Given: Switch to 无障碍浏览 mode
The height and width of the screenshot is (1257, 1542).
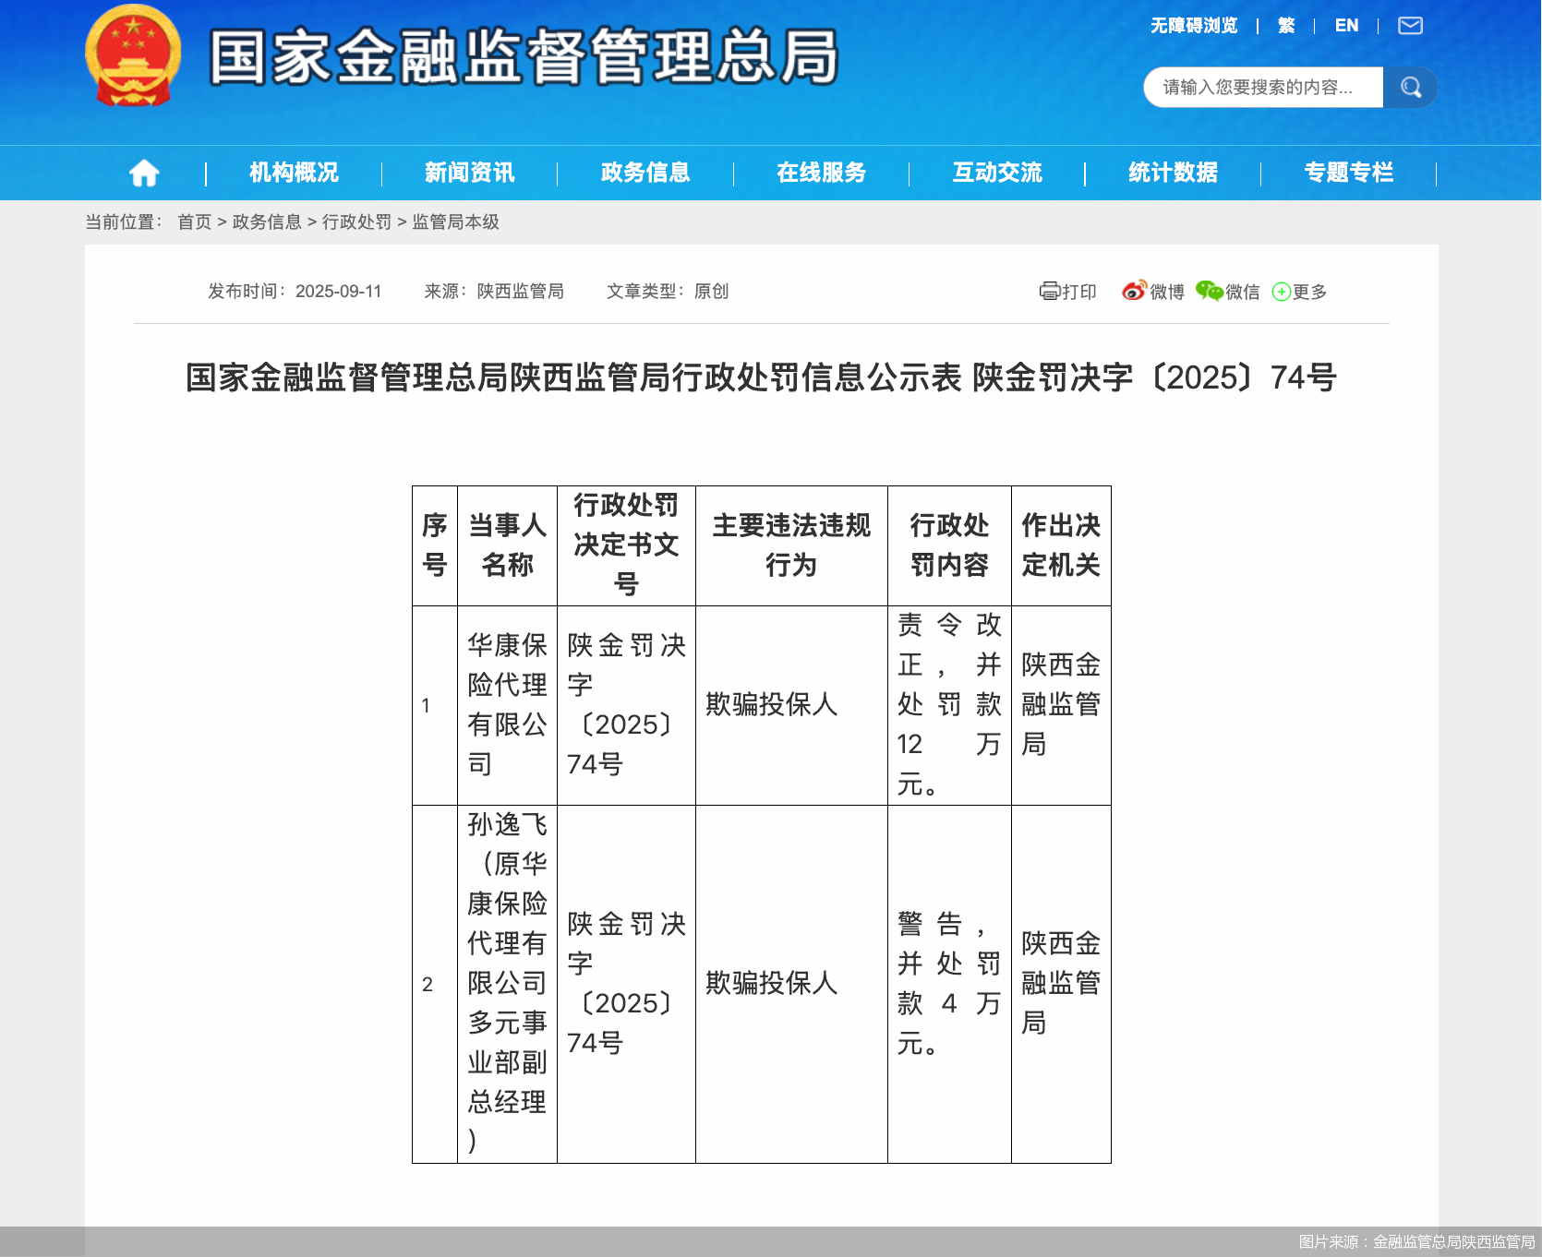Looking at the screenshot, I should [1193, 26].
